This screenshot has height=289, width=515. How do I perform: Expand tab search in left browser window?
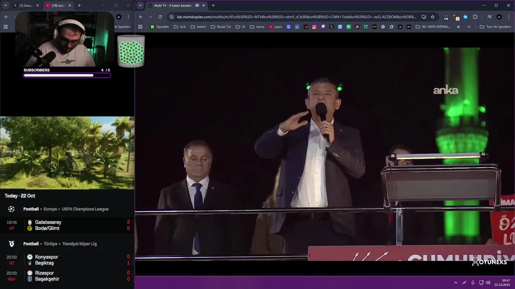(x=6, y=6)
